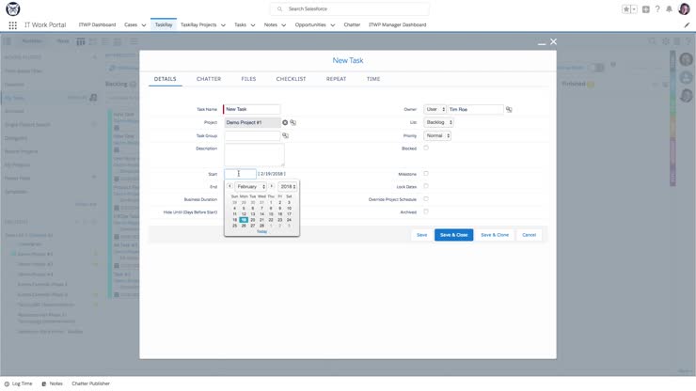
Task: Expand the Tasks nav dropdown arrow
Action: pos(253,25)
